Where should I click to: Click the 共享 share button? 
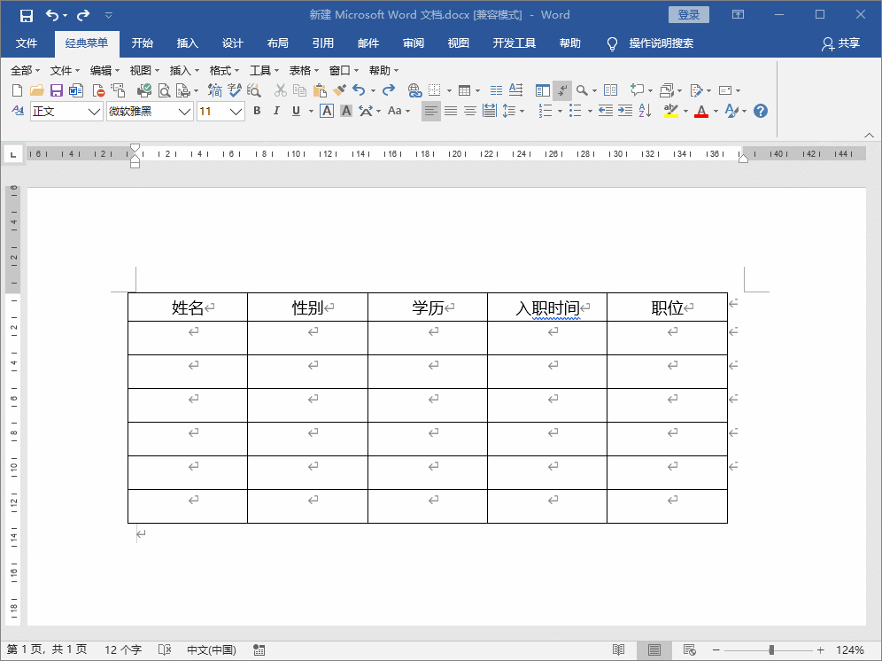pos(841,43)
